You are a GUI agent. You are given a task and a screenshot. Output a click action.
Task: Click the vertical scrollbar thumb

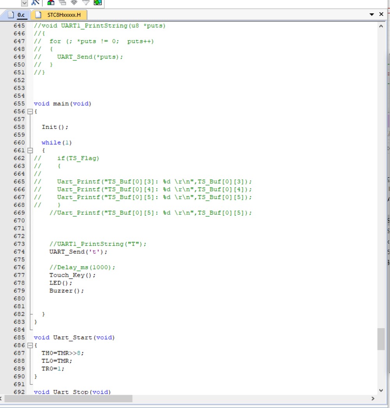(381, 339)
